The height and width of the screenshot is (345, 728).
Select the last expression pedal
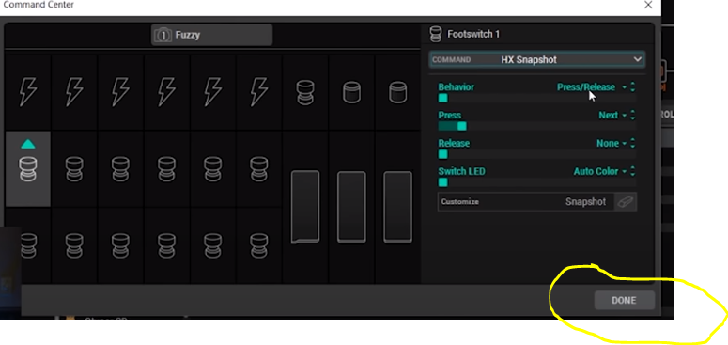click(x=398, y=207)
